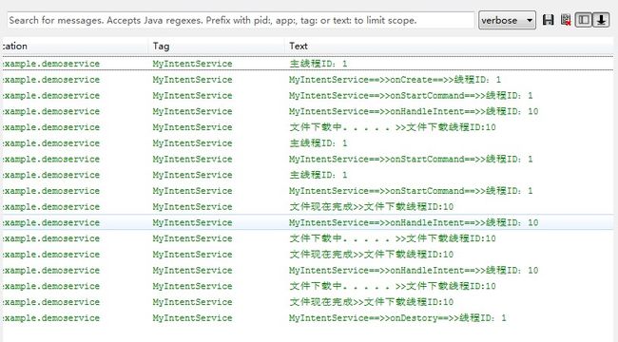
Task: Select the onDestory log message row
Action: coord(307,318)
